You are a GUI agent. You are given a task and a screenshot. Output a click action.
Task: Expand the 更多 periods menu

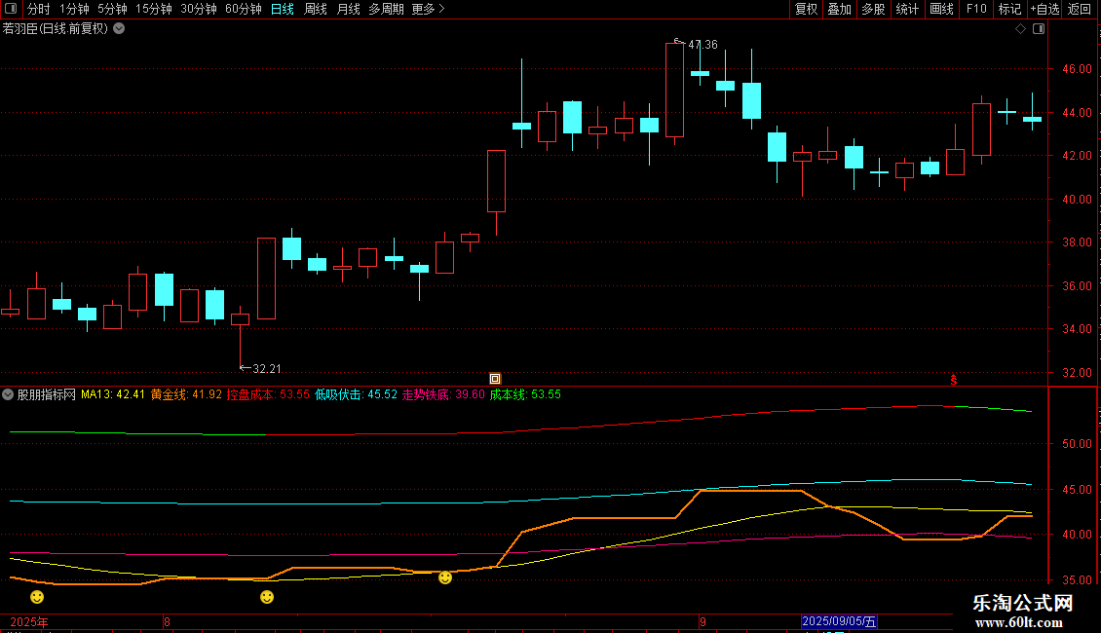[x=428, y=9]
